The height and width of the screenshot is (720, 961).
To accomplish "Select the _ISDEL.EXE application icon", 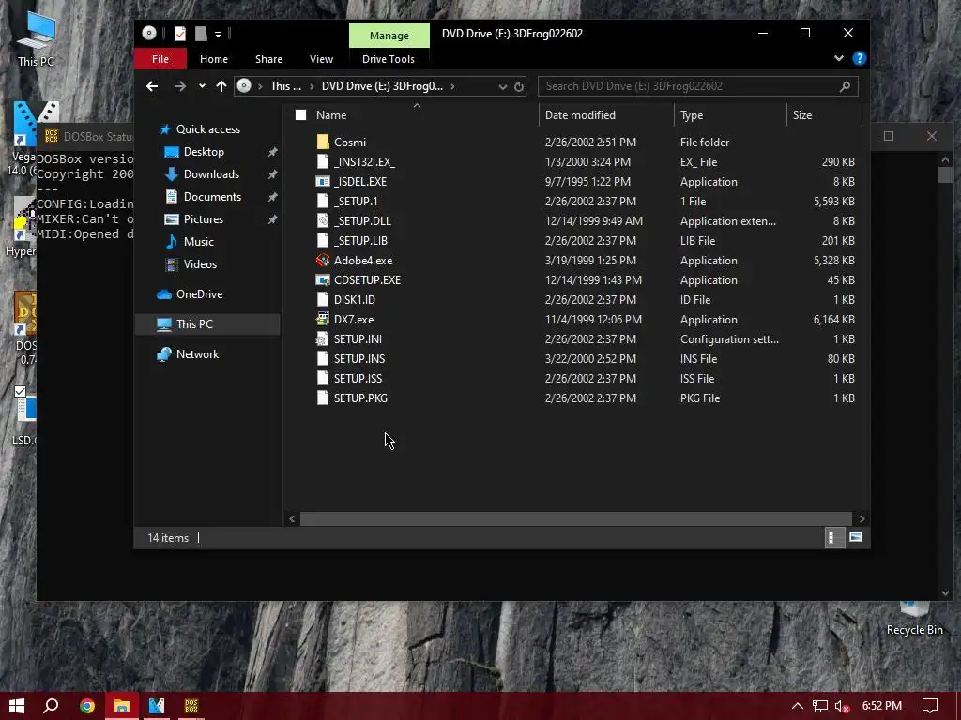I will [x=323, y=181].
